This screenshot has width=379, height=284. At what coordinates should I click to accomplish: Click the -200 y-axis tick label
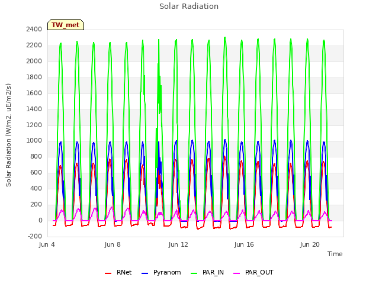tap(35, 236)
